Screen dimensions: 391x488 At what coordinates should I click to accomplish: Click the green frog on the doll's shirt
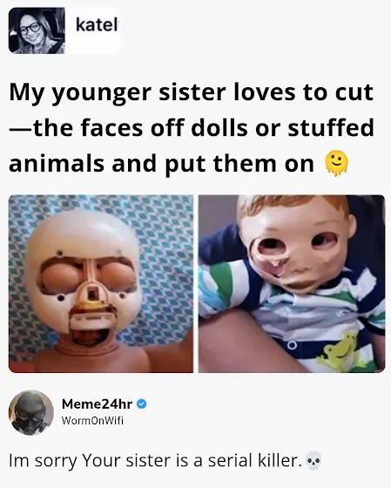pos(339,351)
